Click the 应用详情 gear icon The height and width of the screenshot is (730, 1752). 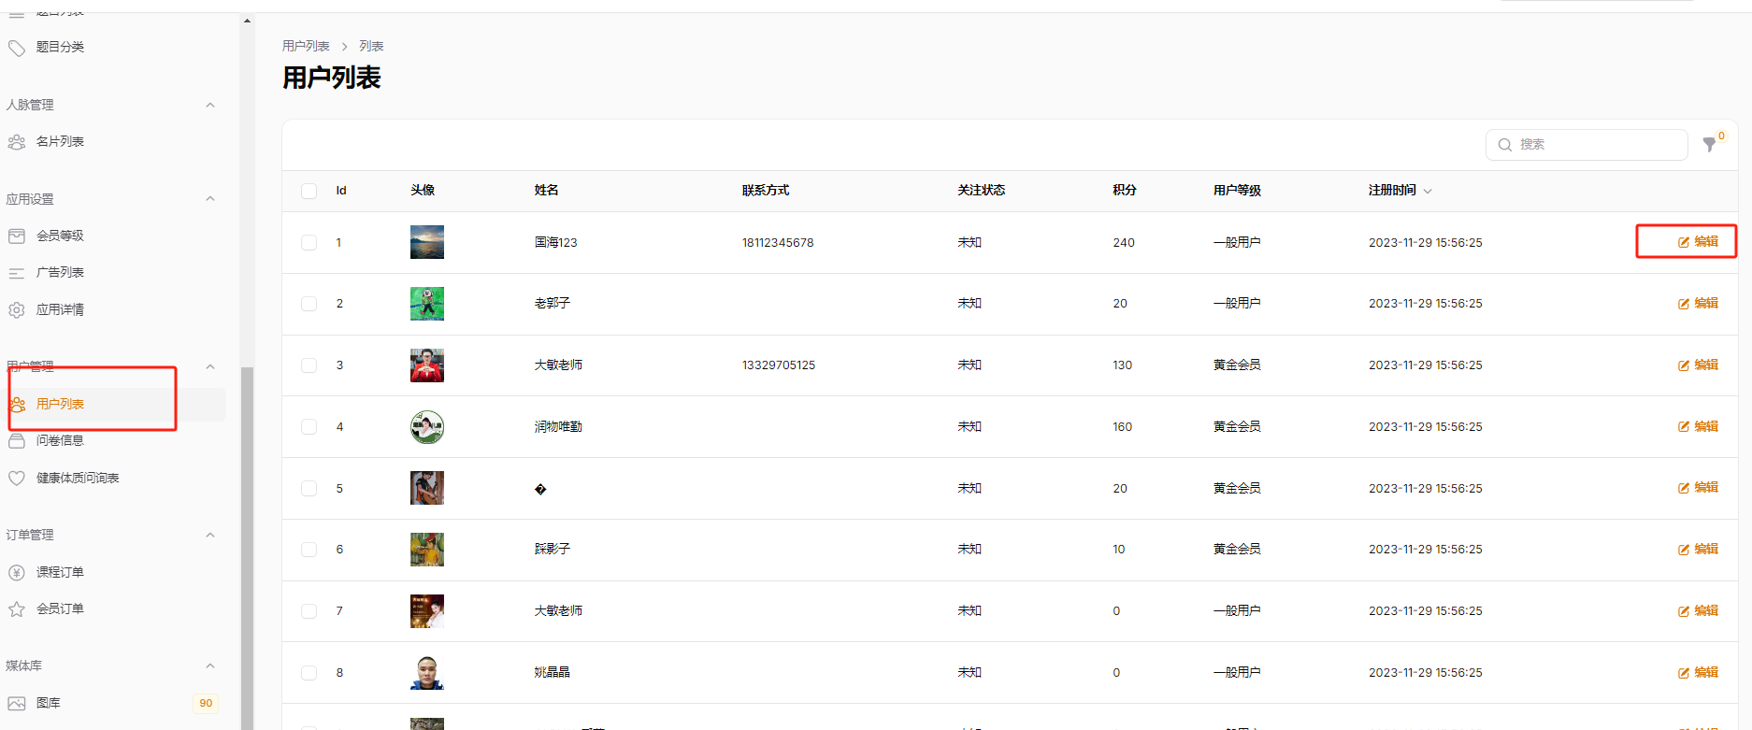17,310
